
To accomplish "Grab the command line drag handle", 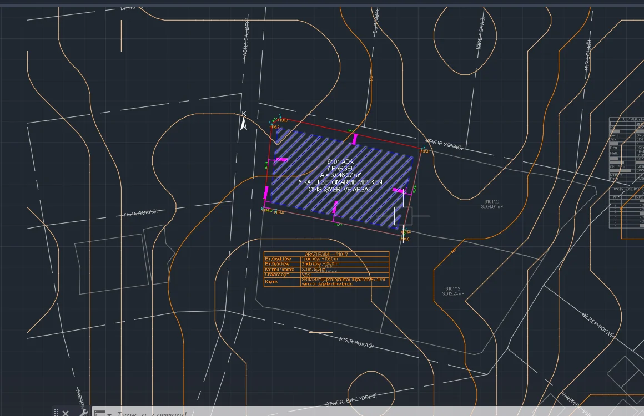I will pyautogui.click(x=56, y=412).
